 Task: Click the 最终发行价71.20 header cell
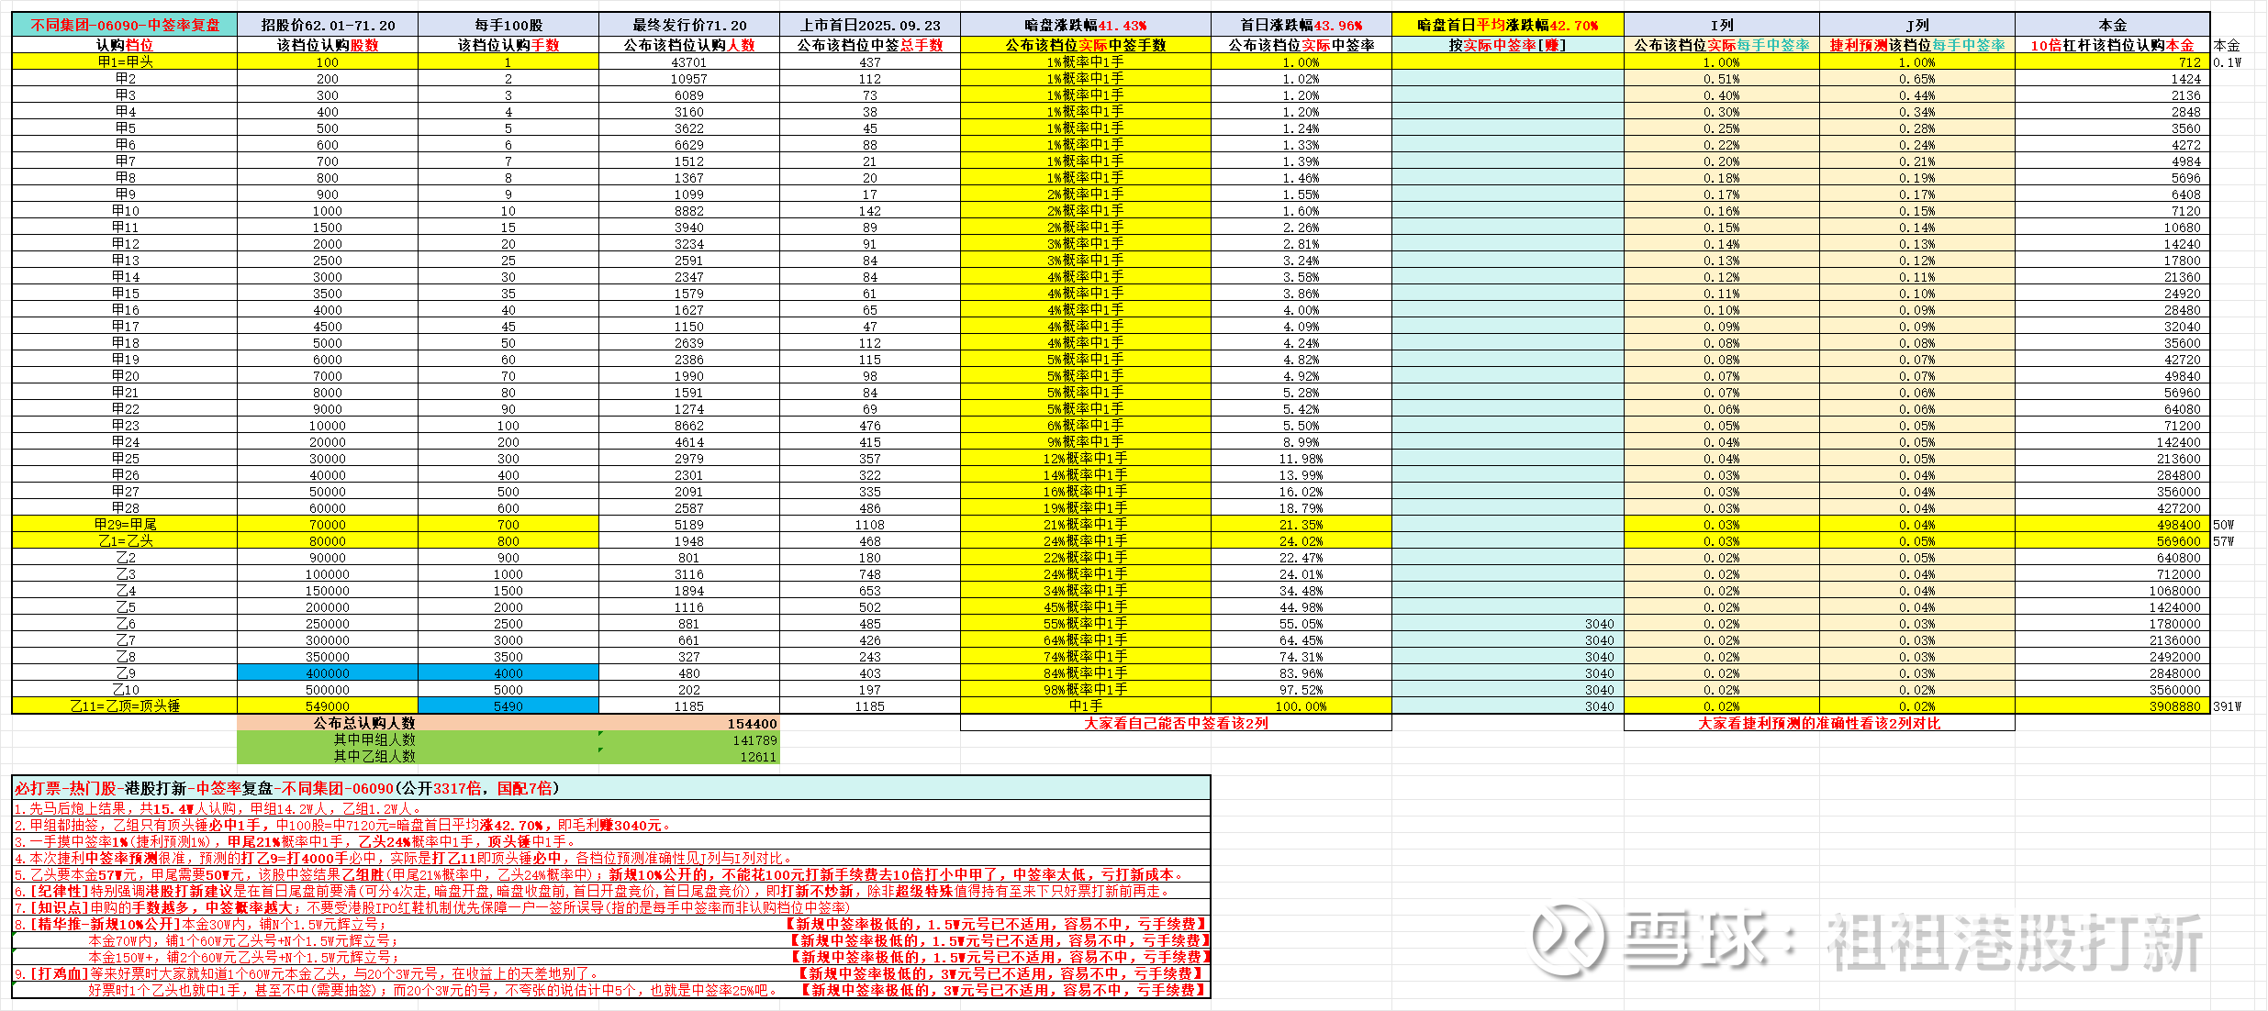(x=689, y=25)
